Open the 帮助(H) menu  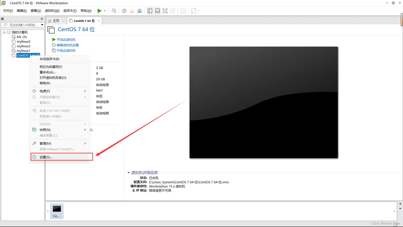(x=86, y=11)
